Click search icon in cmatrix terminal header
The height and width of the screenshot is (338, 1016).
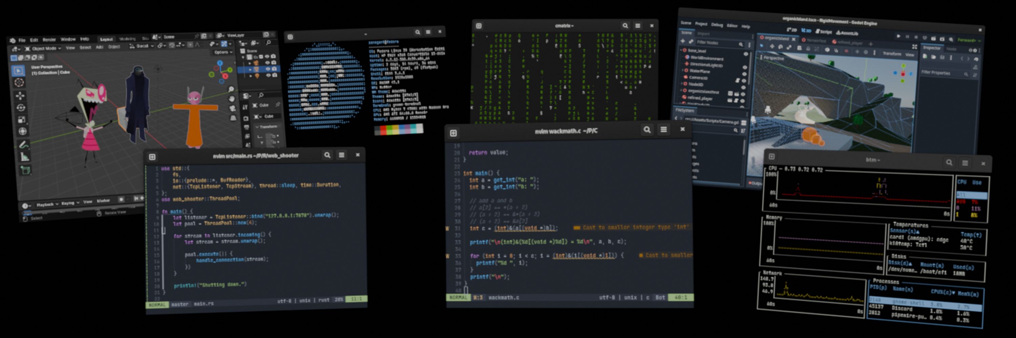tap(625, 26)
